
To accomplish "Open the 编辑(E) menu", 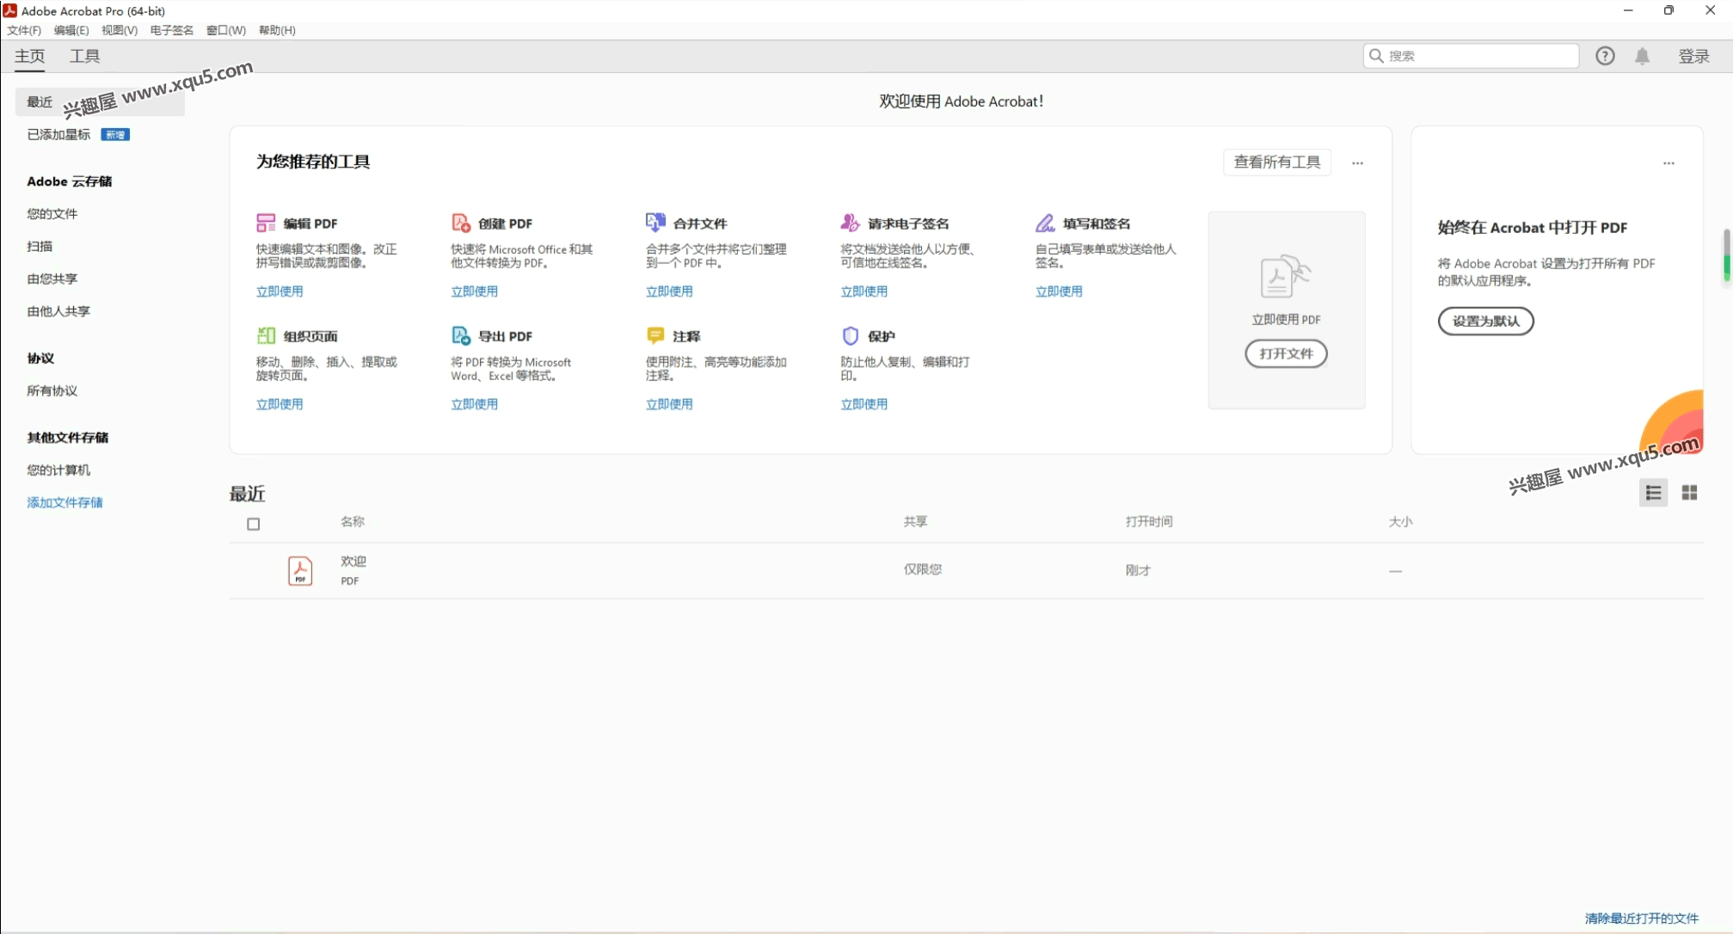I will [x=71, y=30].
